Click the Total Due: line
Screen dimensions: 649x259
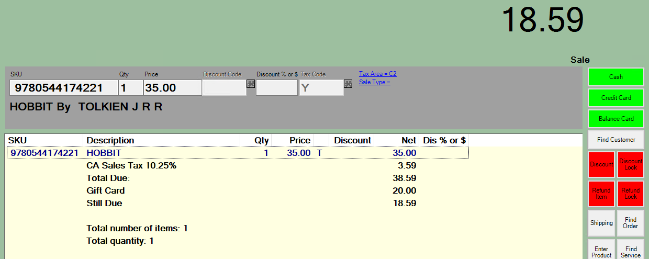(108, 178)
